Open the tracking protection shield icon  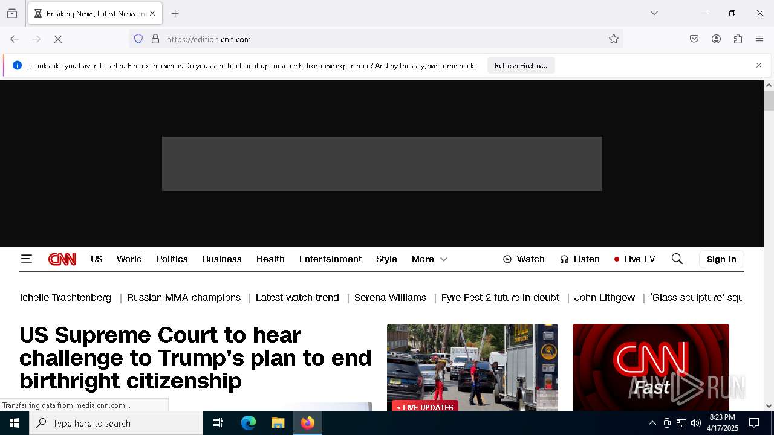138,39
